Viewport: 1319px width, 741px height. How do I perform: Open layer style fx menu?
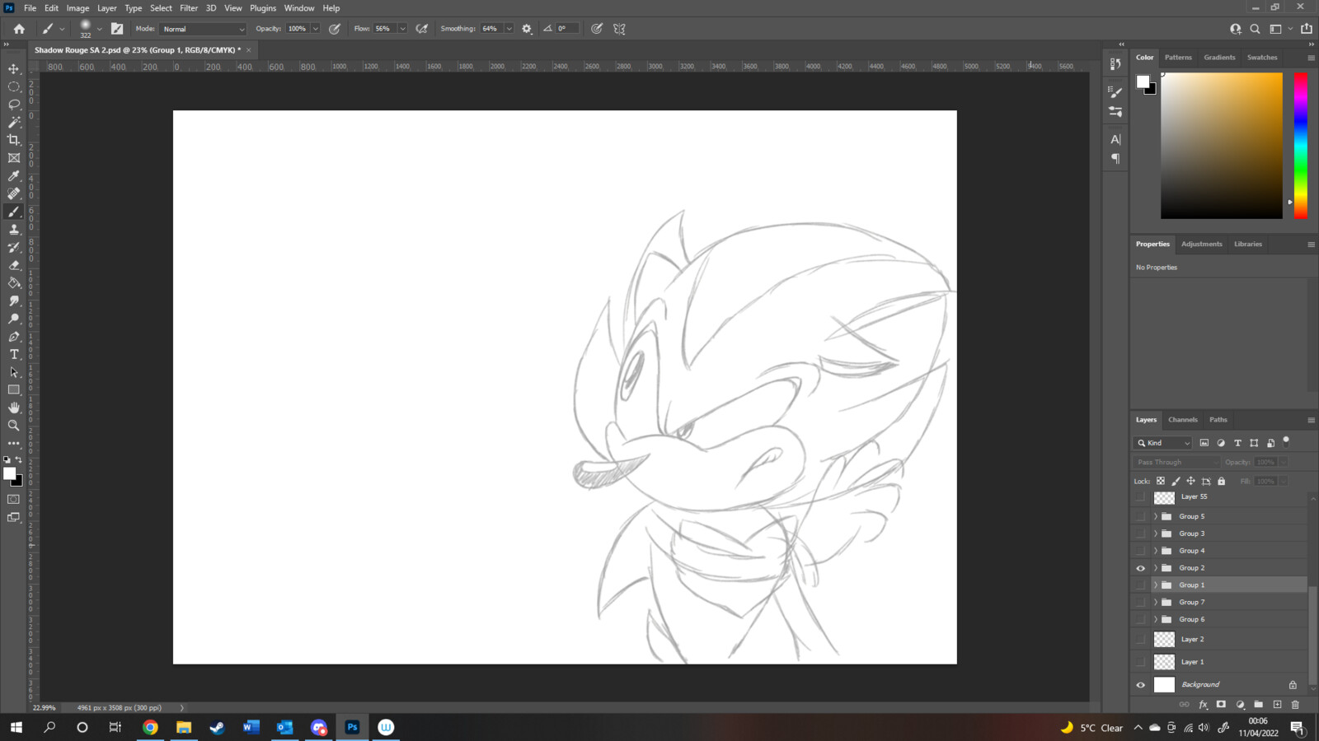coord(1203,705)
